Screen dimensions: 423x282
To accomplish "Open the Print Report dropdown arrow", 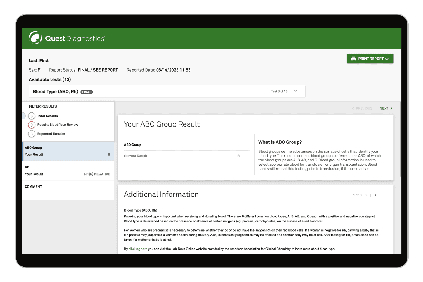I will pyautogui.click(x=387, y=59).
